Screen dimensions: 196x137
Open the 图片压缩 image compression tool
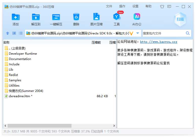[x=96, y=16]
